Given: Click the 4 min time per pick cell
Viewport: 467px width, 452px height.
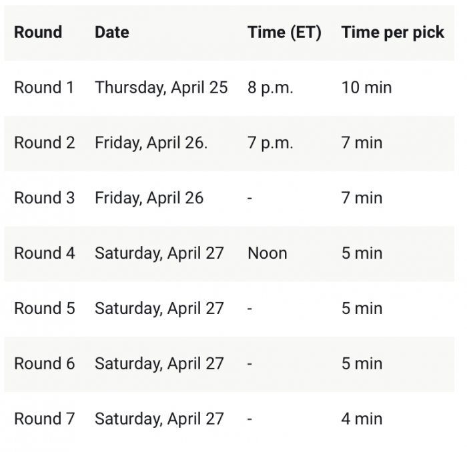Looking at the screenshot, I should point(362,419).
